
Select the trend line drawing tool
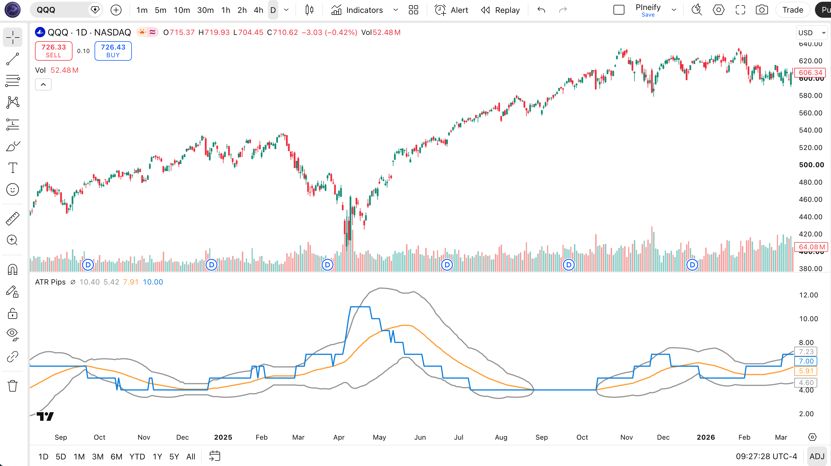(x=13, y=59)
